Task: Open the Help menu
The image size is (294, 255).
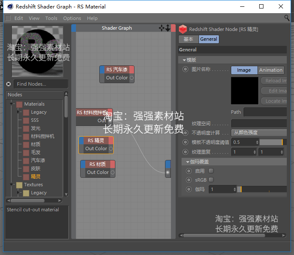Action: (x=92, y=18)
